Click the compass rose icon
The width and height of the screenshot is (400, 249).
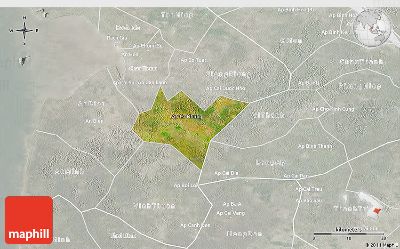(x=24, y=31)
